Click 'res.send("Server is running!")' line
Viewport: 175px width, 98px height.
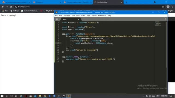pyautogui.click(x=82, y=50)
